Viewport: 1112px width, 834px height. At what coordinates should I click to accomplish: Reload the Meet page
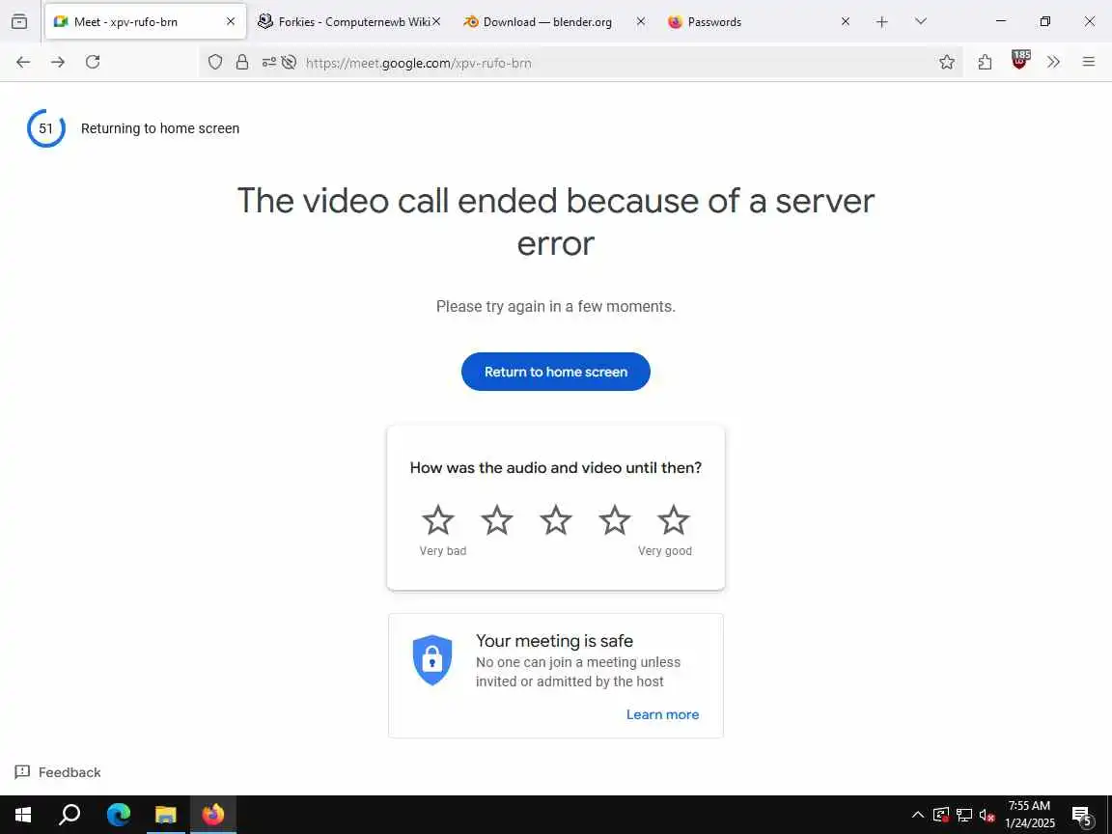93,62
